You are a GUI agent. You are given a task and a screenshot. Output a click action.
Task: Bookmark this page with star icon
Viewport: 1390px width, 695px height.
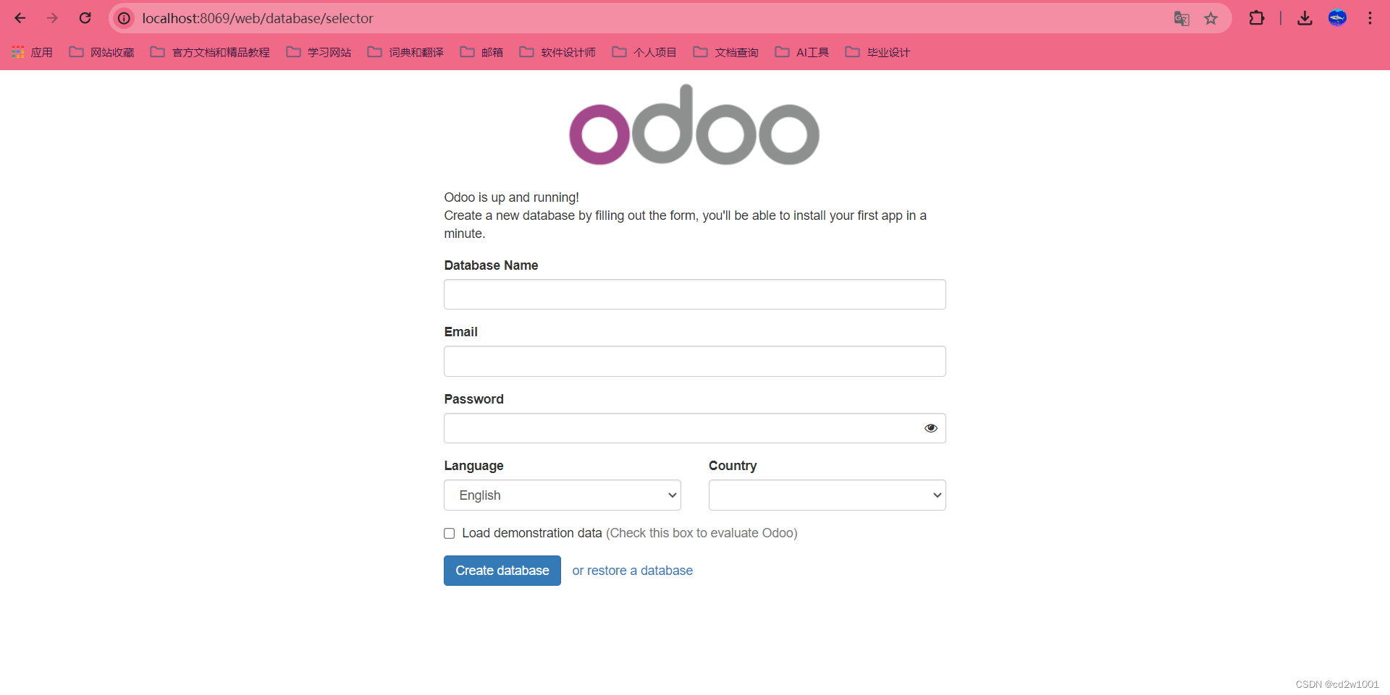point(1210,18)
